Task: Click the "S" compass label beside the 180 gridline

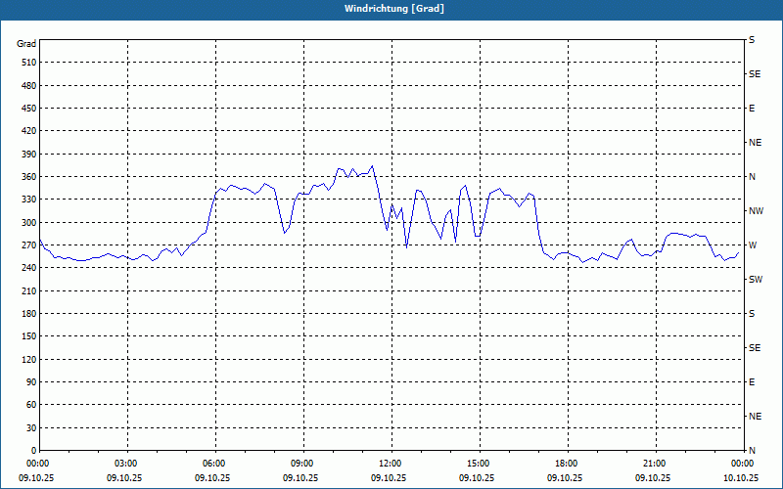Action: (752, 314)
